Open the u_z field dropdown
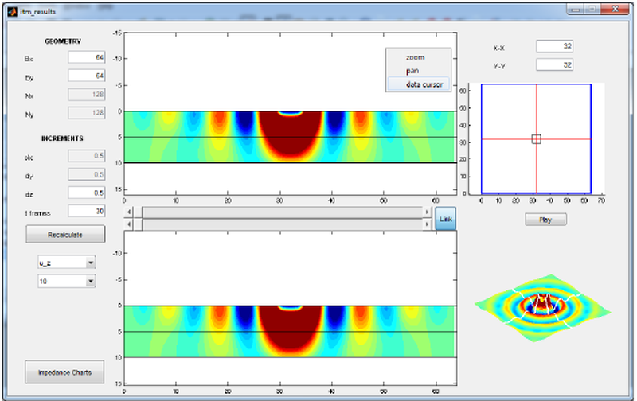Screen dimensions: 637x401 pos(65,262)
